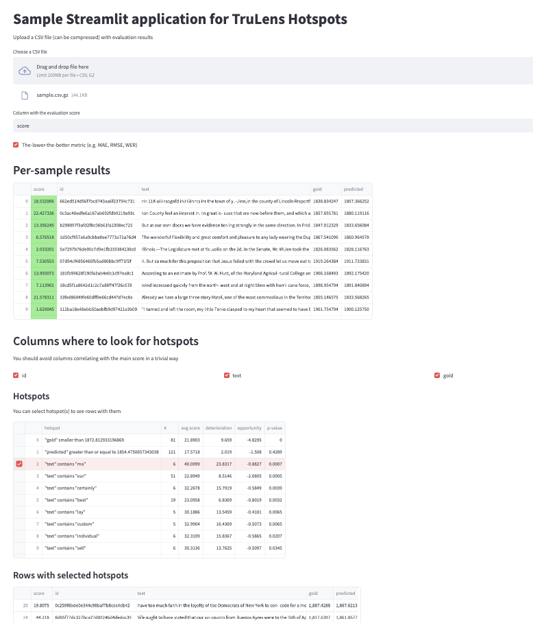The image size is (533, 623).
Task: Click hotspot cell "text" contains "individual"
Action: [x=101, y=536]
